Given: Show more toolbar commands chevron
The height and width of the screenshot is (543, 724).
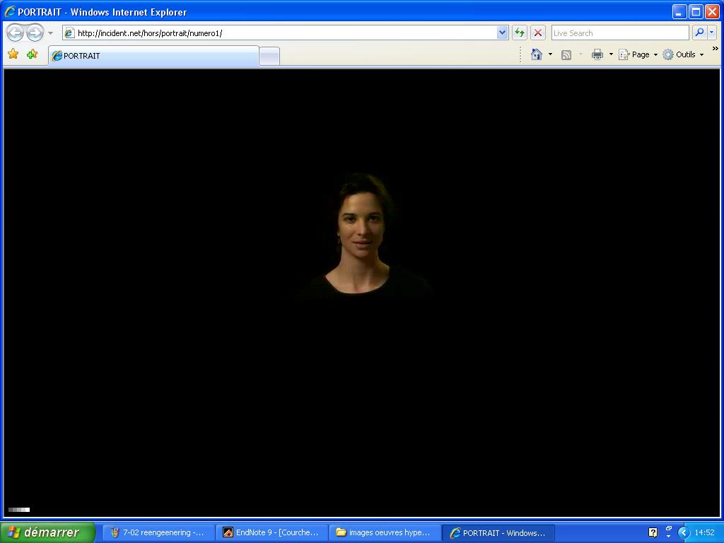Looking at the screenshot, I should 716,49.
